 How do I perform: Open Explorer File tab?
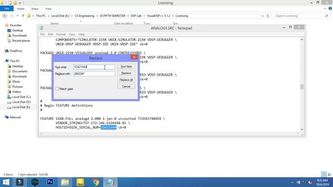tap(7, 9)
